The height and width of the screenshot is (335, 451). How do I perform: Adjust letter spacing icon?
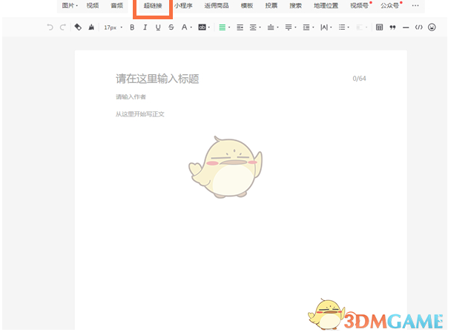(324, 27)
